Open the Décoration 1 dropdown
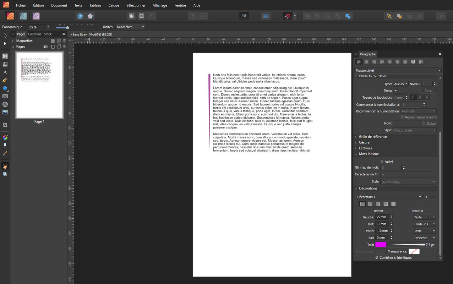This screenshot has width=453, height=284. [x=389, y=197]
